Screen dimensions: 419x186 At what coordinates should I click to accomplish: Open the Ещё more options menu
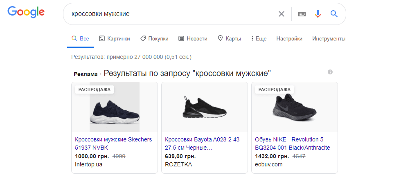(x=259, y=39)
